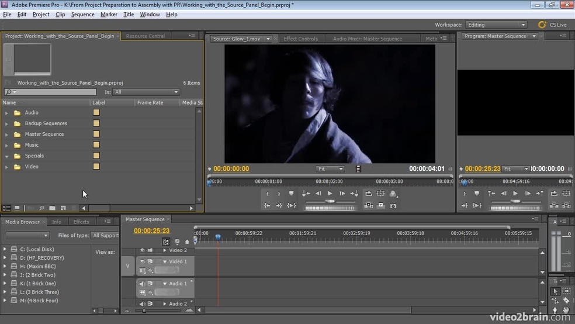Open the Workspace dropdown
This screenshot has height=324, width=575.
pyautogui.click(x=496, y=25)
